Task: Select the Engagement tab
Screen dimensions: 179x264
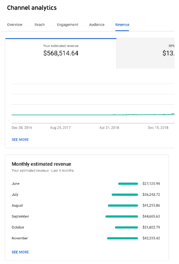Action: tap(67, 25)
